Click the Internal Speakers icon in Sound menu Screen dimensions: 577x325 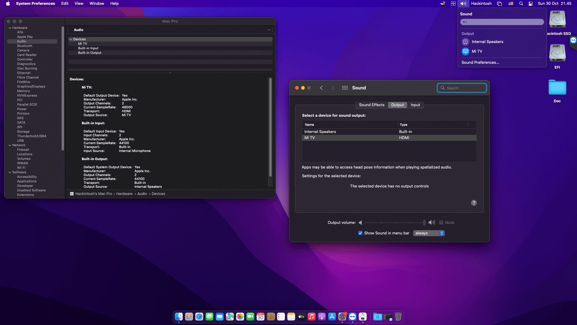point(466,42)
